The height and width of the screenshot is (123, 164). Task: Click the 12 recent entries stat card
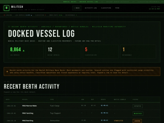point(63,52)
